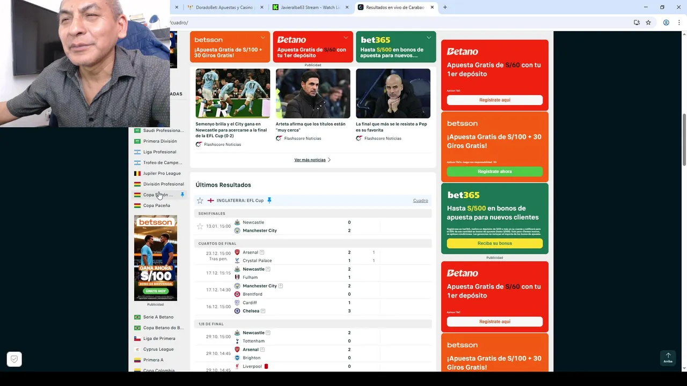This screenshot has width=687, height=386.
Task: Click Regístrate aquí on the top Betano ad
Action: coord(494,100)
